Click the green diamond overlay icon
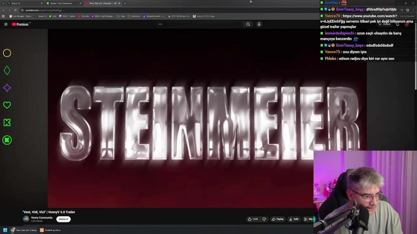Screen dimensions: 417x234 pos(7,71)
